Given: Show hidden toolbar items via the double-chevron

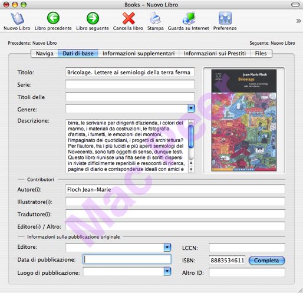Looking at the screenshot, I should 298,21.
